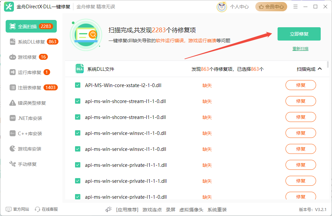Open the 游戏修复 sidebar tab
332x216 pixels.
(27, 57)
